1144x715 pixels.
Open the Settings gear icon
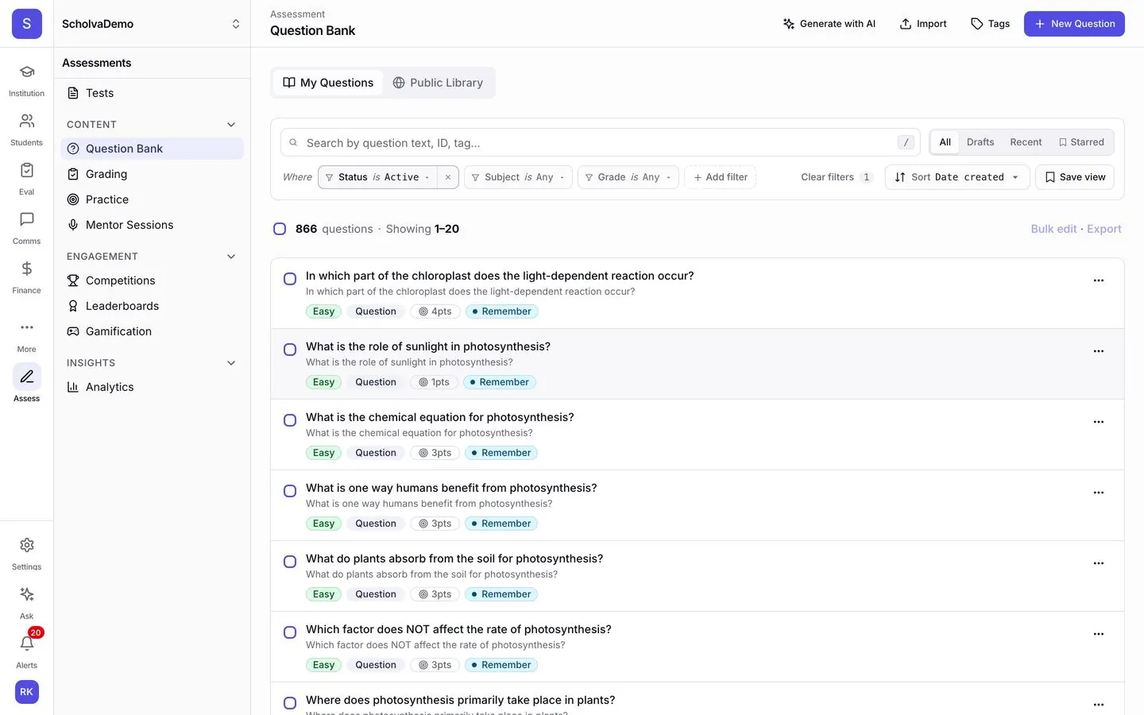click(x=26, y=554)
